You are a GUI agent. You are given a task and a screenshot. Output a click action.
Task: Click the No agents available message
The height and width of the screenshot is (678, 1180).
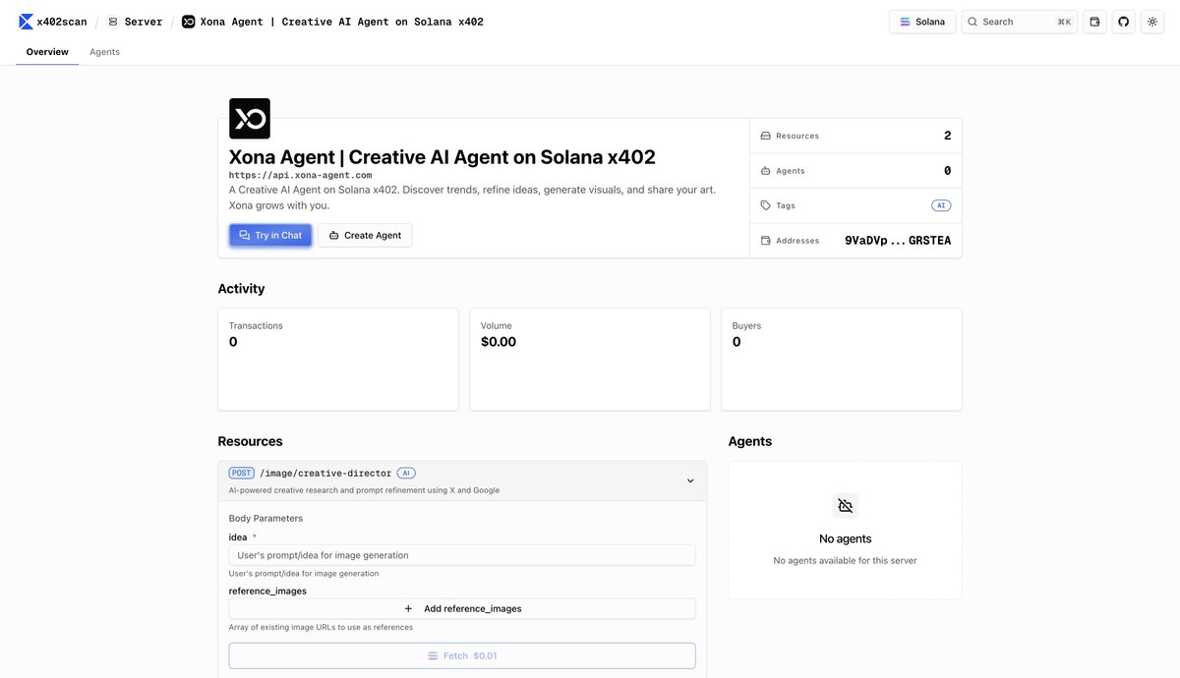846,561
